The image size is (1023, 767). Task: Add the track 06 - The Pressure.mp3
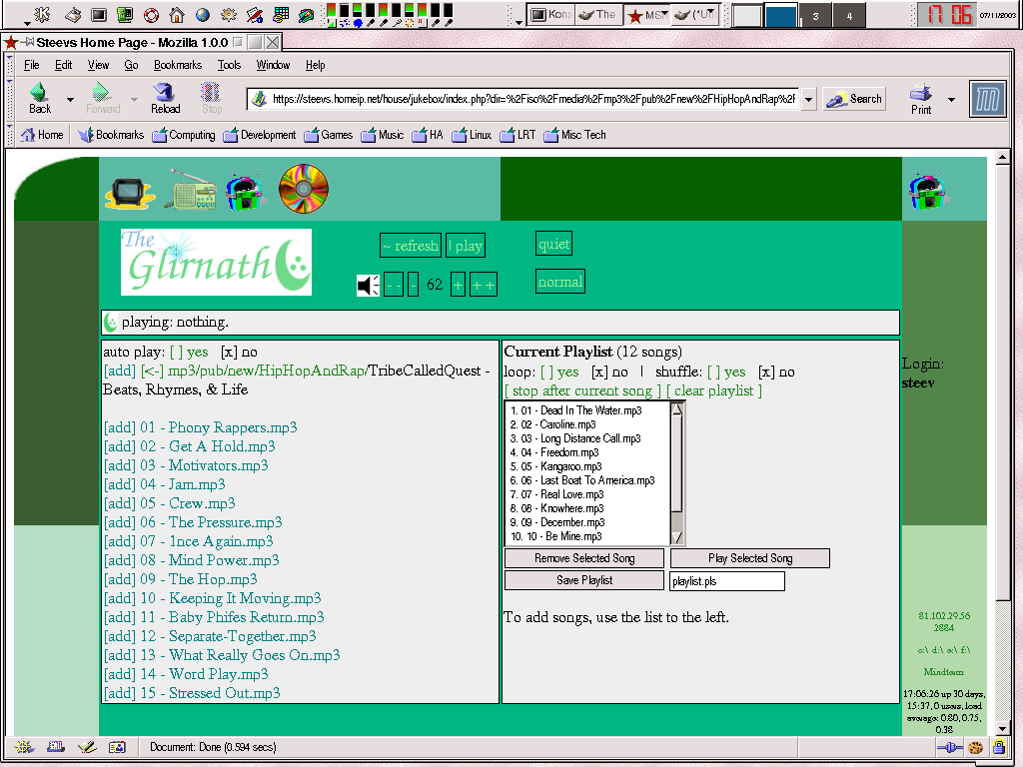pyautogui.click(x=120, y=522)
